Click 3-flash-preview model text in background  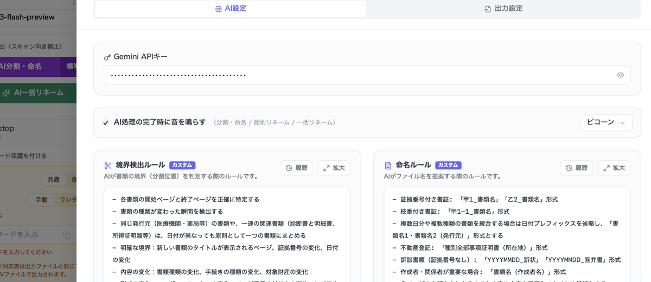27,17
